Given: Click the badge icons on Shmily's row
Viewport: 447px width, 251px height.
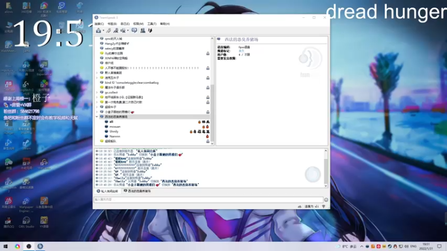Looking at the screenshot, I should 199,132.
